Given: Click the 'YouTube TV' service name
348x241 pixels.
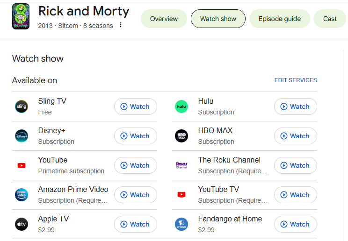Looking at the screenshot, I should 218,189.
